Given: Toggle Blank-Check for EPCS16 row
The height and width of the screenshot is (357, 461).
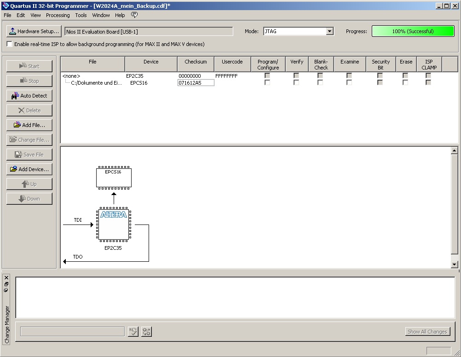Looking at the screenshot, I should (320, 83).
